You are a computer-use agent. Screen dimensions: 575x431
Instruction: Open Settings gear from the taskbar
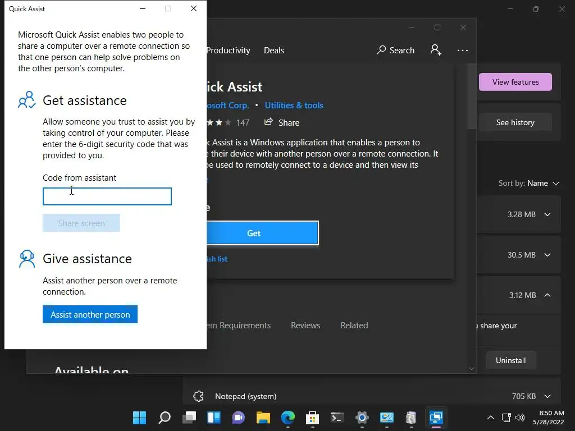click(362, 418)
